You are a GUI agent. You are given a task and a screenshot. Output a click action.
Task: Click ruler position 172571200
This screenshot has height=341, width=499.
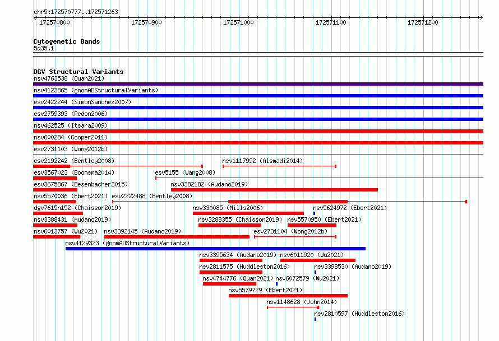(423, 22)
